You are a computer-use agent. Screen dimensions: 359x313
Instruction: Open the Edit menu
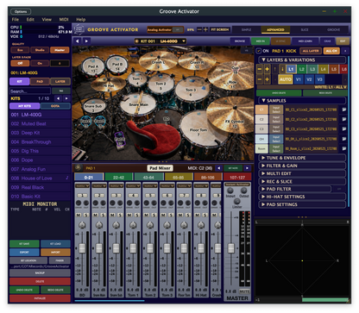[x=30, y=20]
